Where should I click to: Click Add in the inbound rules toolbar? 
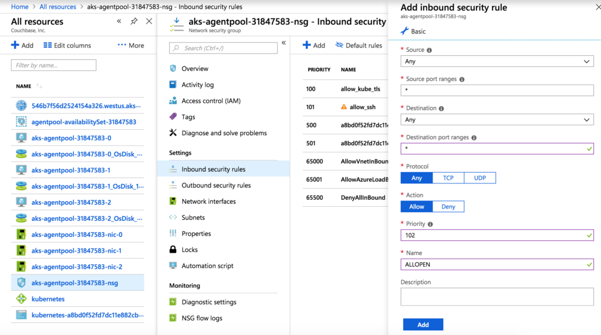pos(313,45)
